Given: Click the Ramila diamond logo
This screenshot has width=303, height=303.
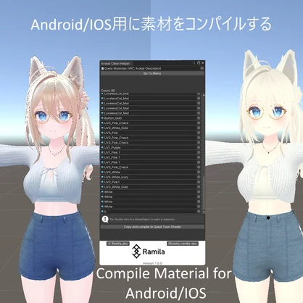Looking at the screenshot, I should pyautogui.click(x=136, y=252).
